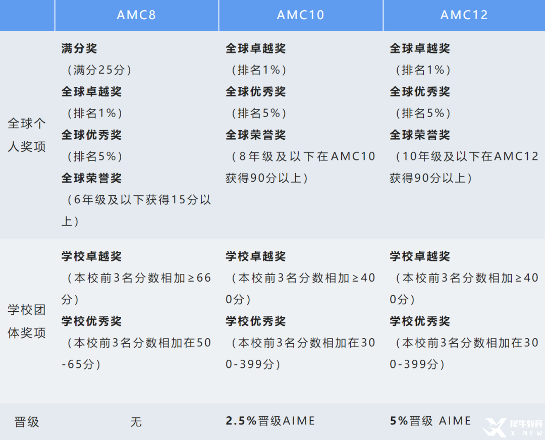This screenshot has height=440, width=545.
Task: Click 学校卓越奖 in AMC12 column
Action: click(x=419, y=256)
